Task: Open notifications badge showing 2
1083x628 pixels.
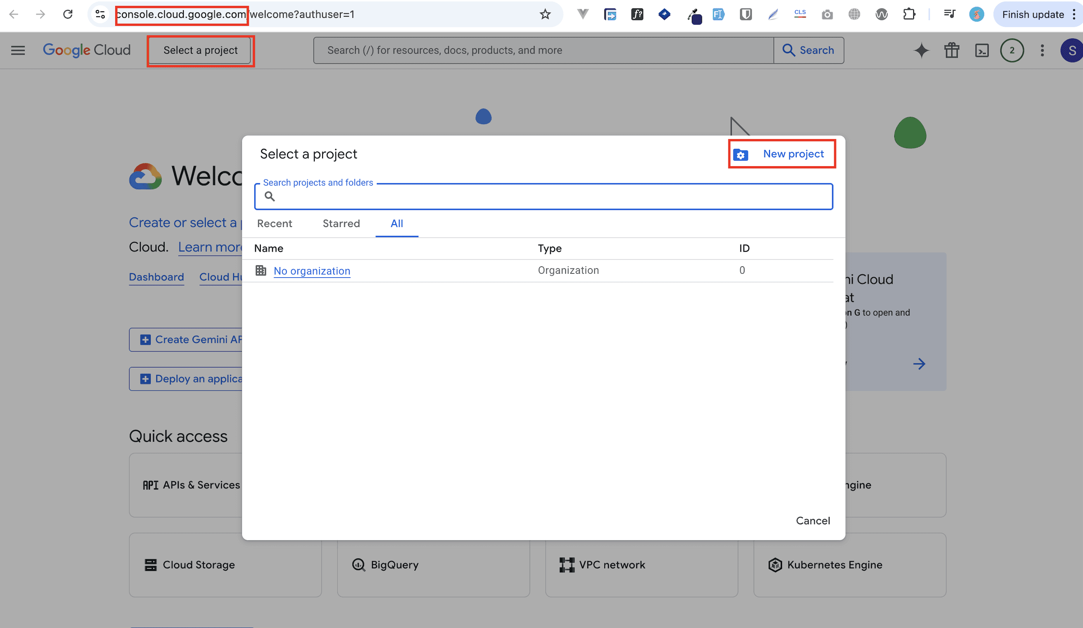Action: click(x=1012, y=50)
